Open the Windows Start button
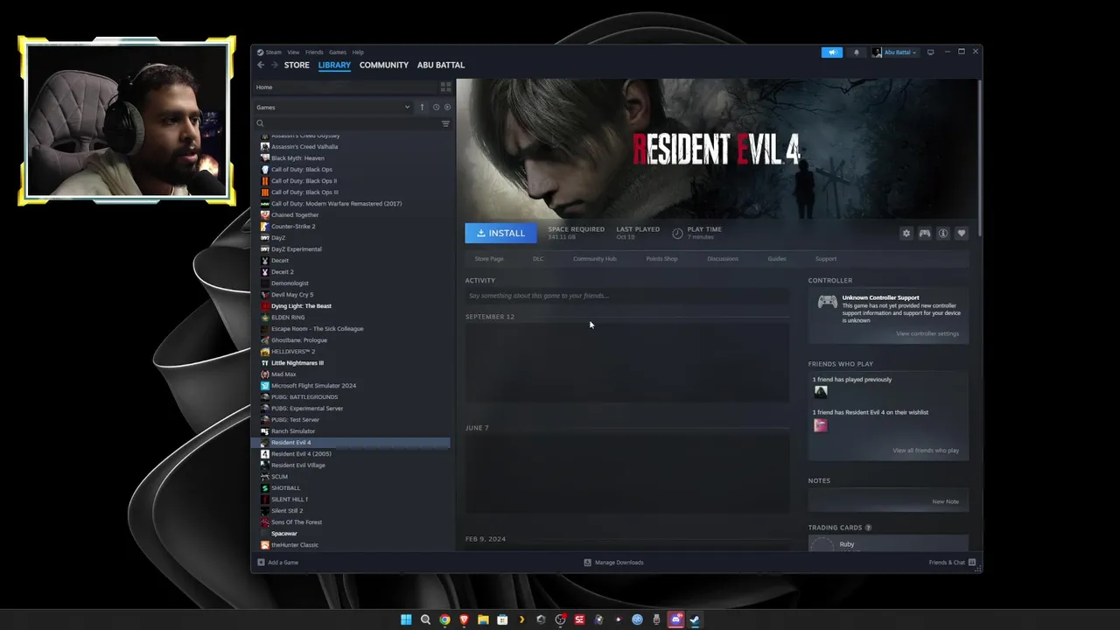Image resolution: width=1120 pixels, height=630 pixels. coord(406,619)
